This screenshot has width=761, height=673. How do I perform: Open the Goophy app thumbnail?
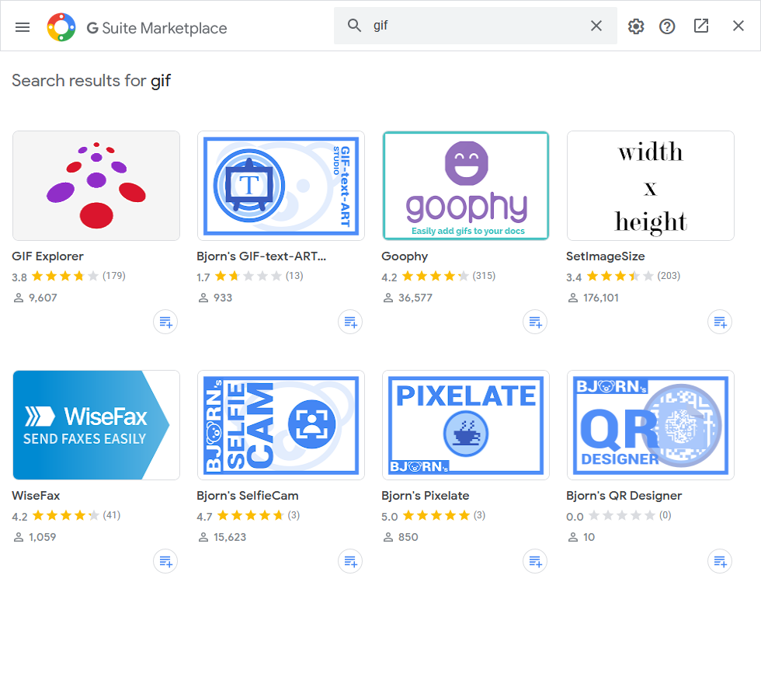point(466,186)
